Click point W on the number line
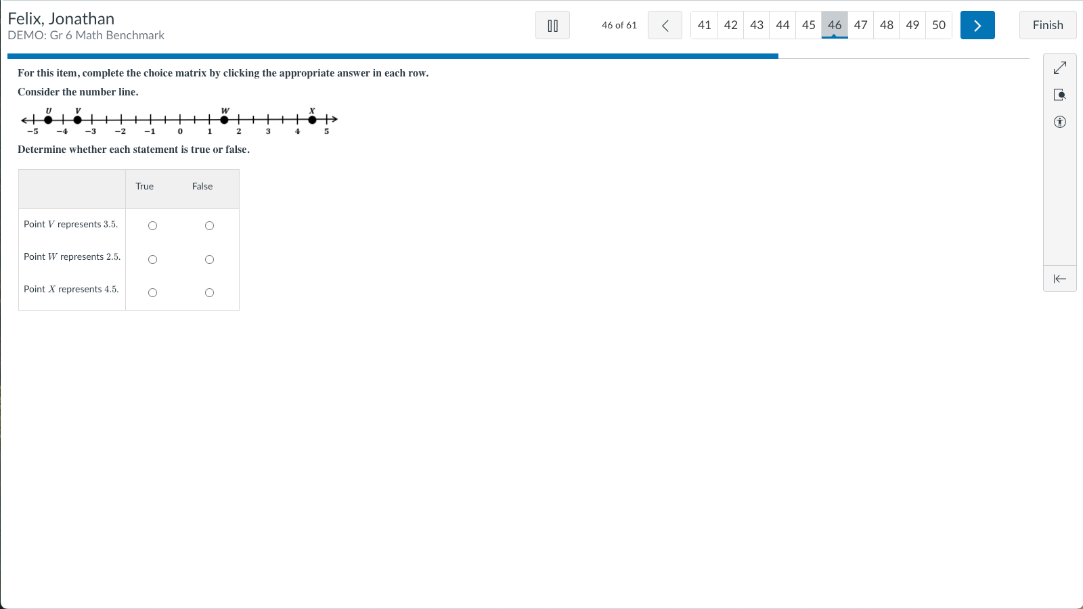The width and height of the screenshot is (1083, 609). click(x=225, y=120)
